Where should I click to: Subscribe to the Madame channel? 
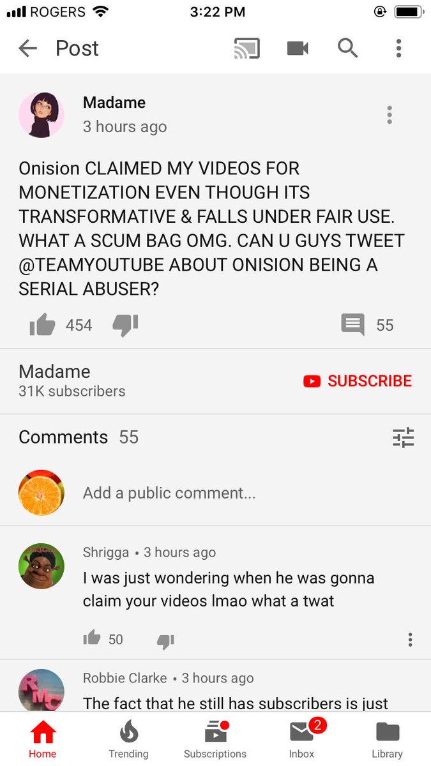click(358, 381)
